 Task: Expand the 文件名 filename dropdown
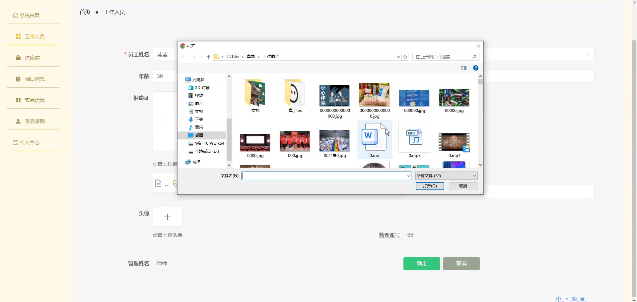[408, 176]
